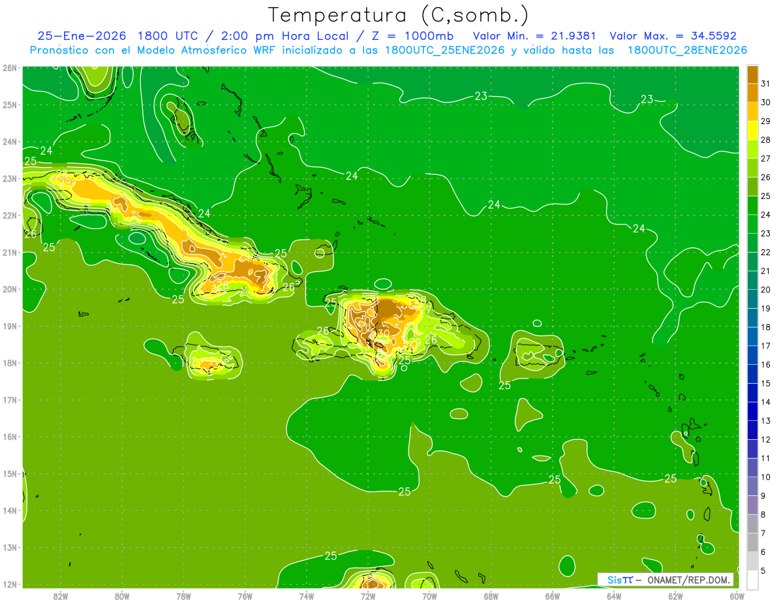This screenshot has height=605, width=783.
Task: Click the legend value label "15"
Action: pos(766,383)
